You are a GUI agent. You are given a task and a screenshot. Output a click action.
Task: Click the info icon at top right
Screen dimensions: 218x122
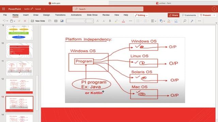(x=214, y=9)
